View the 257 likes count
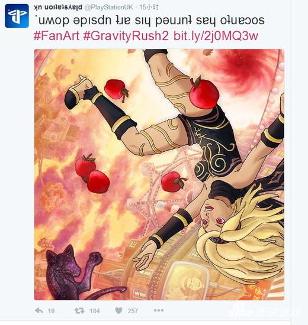 pos(133,311)
